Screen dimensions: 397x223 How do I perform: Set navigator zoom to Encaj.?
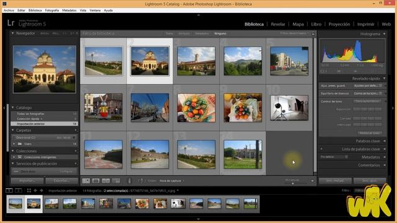(x=45, y=33)
